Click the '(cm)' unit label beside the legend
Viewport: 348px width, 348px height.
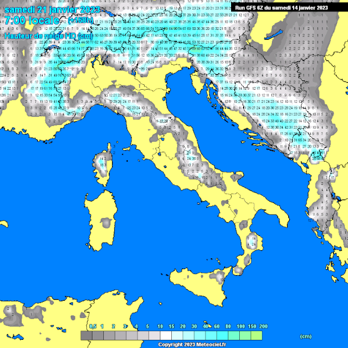pyautogui.click(x=306, y=337)
